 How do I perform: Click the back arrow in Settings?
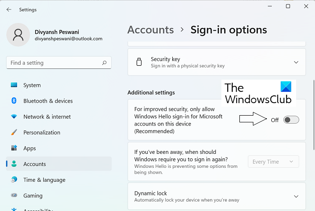coord(9,9)
